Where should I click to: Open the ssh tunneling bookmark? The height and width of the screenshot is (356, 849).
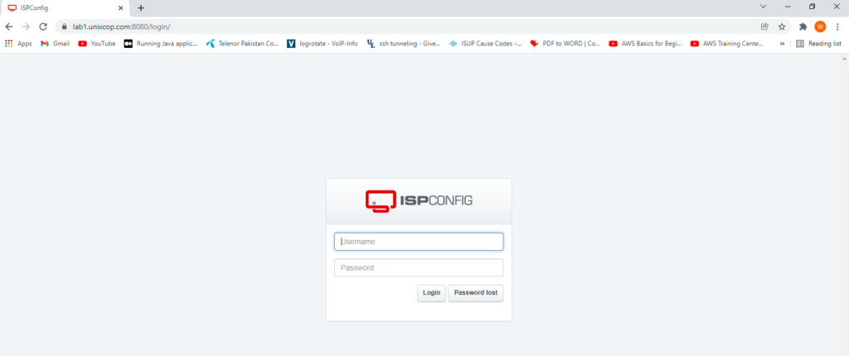tap(404, 44)
